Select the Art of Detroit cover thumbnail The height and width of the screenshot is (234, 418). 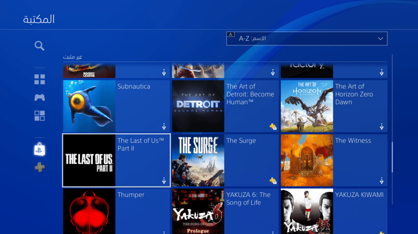[x=198, y=106]
